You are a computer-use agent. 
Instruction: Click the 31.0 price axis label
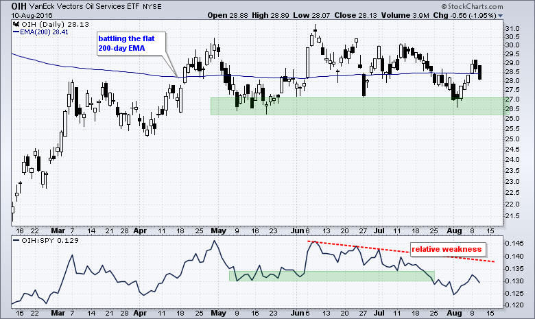point(512,28)
